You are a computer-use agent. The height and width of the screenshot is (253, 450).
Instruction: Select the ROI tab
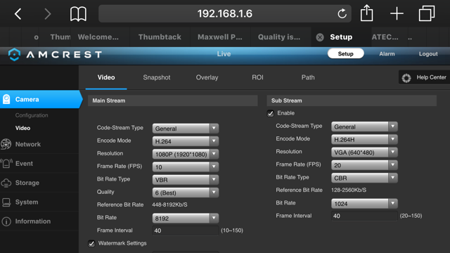pos(257,77)
